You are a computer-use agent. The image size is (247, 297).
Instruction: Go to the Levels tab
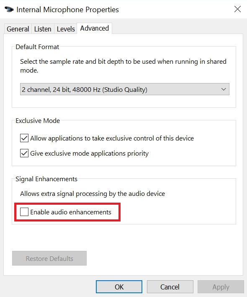click(66, 29)
